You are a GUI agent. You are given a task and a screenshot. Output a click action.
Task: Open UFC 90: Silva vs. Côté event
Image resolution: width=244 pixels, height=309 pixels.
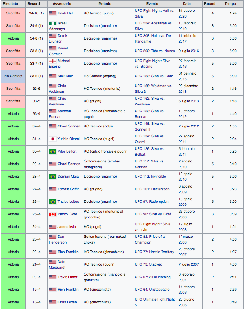tap(153, 214)
